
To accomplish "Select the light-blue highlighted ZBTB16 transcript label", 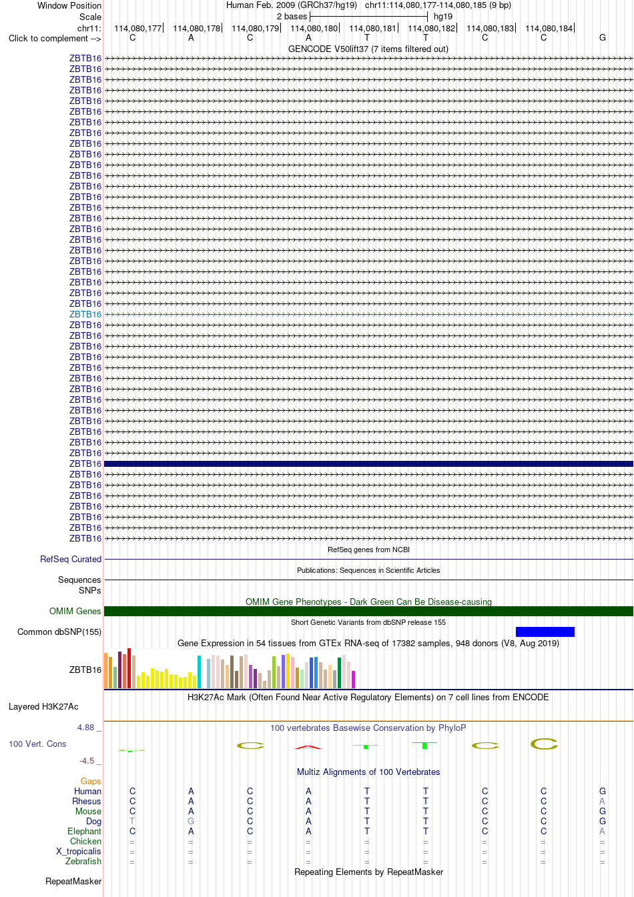I will (x=85, y=314).
